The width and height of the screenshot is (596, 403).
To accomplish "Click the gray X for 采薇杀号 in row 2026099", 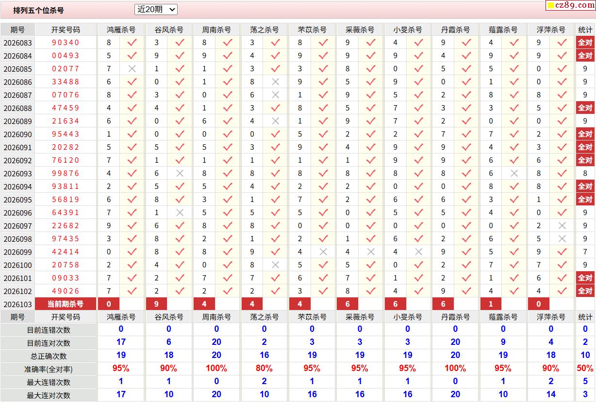I will 371,252.
